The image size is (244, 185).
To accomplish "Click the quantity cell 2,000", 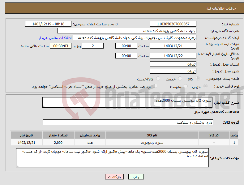I will pyautogui.click(x=58, y=143).
